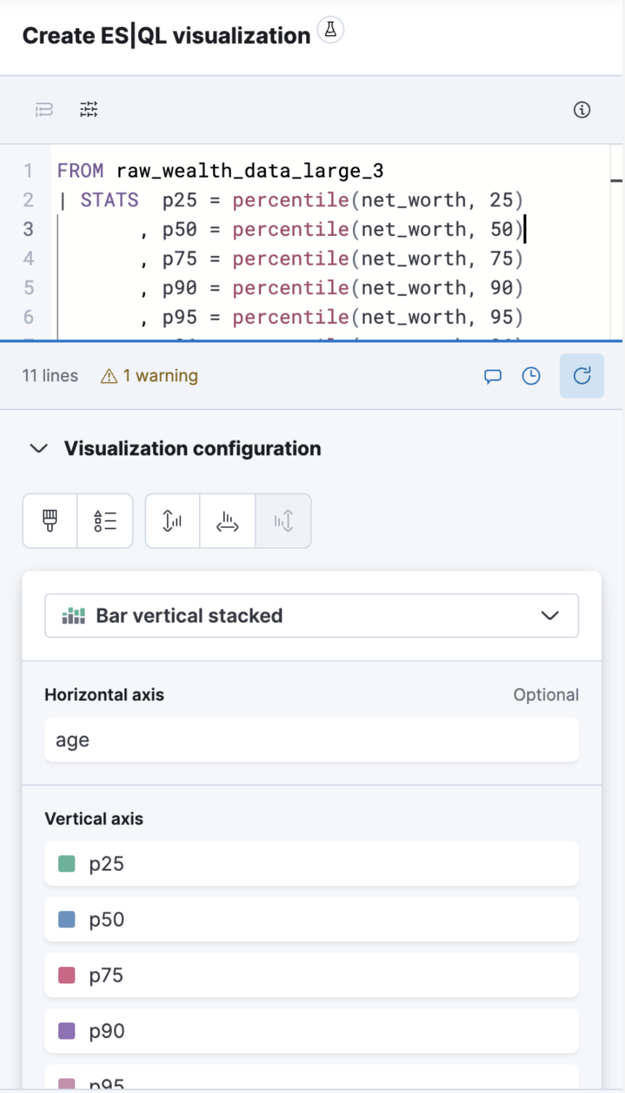Open the appearance paintbrush settings
Screen dimensions: 625x1093
point(50,521)
